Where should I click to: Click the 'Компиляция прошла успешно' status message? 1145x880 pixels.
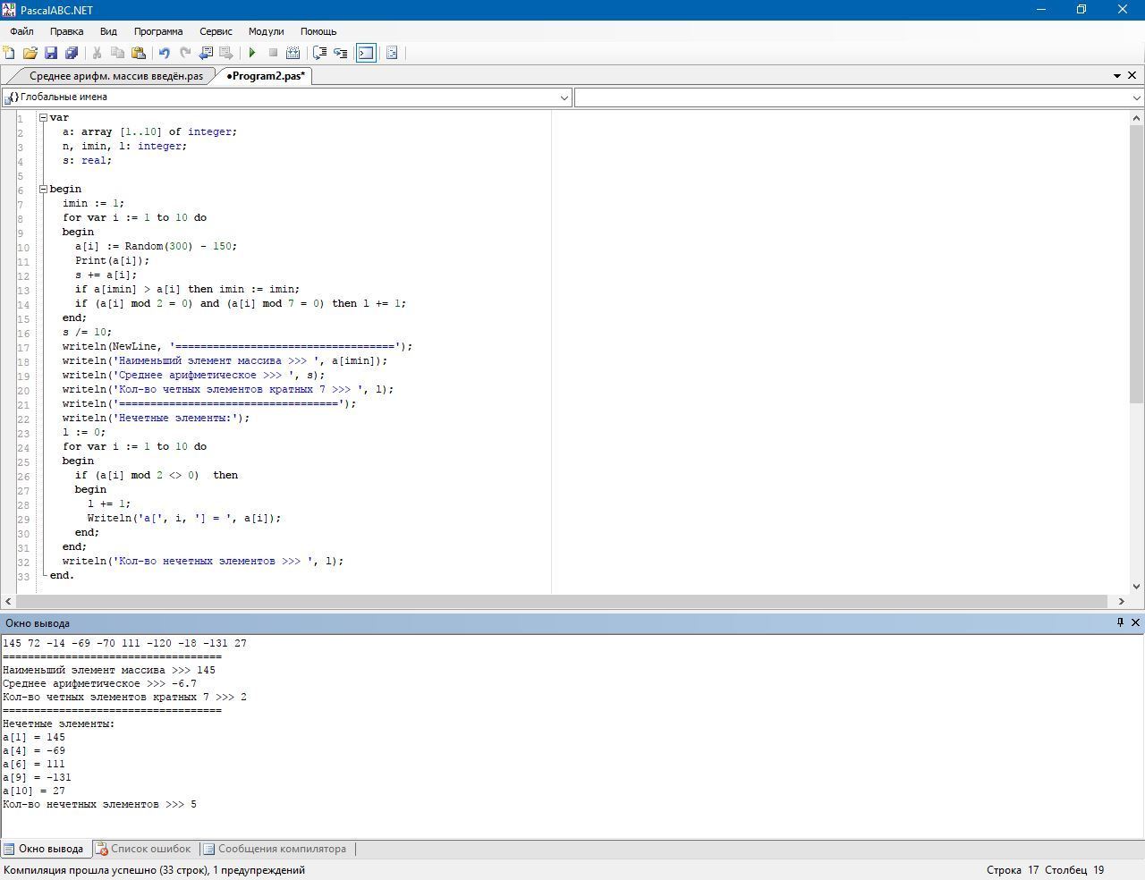coord(154,869)
